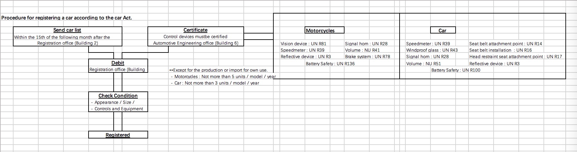577x152 pixels.
Task: Click 'Windproof glass : UN R43' cell
Action: (432, 50)
